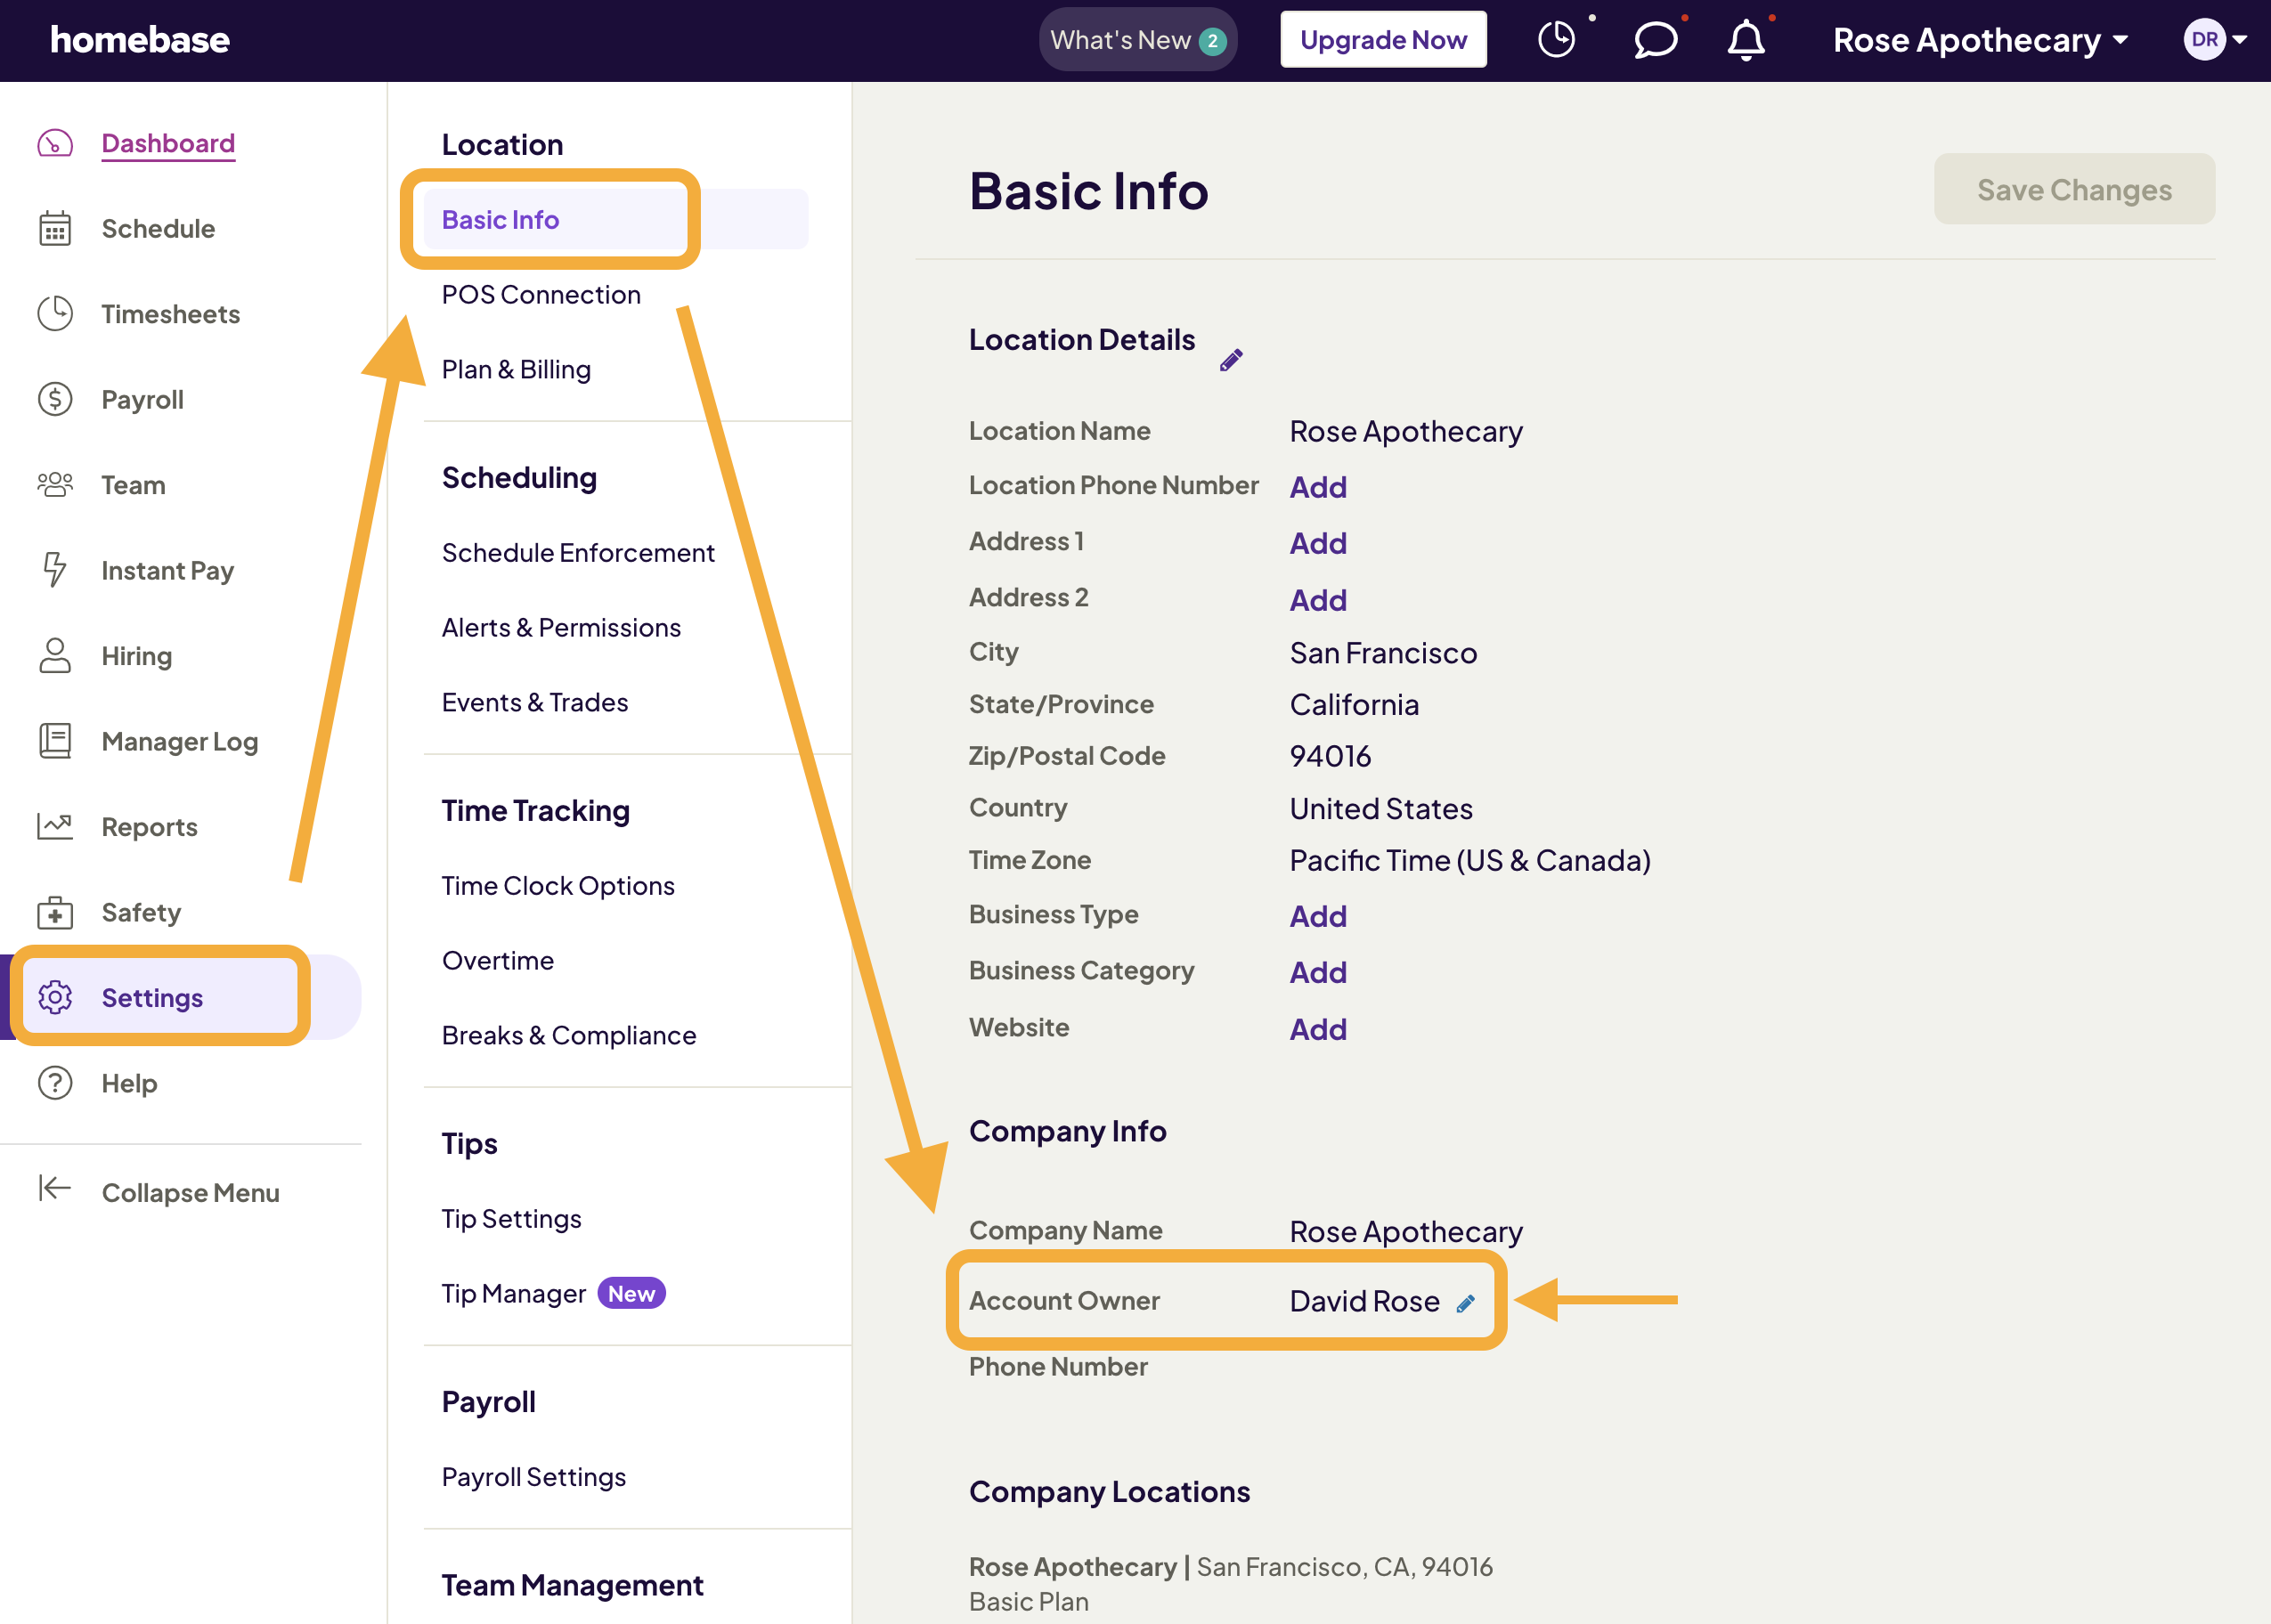2271x1624 pixels.
Task: Open the notifications bell icon
Action: [x=1746, y=41]
